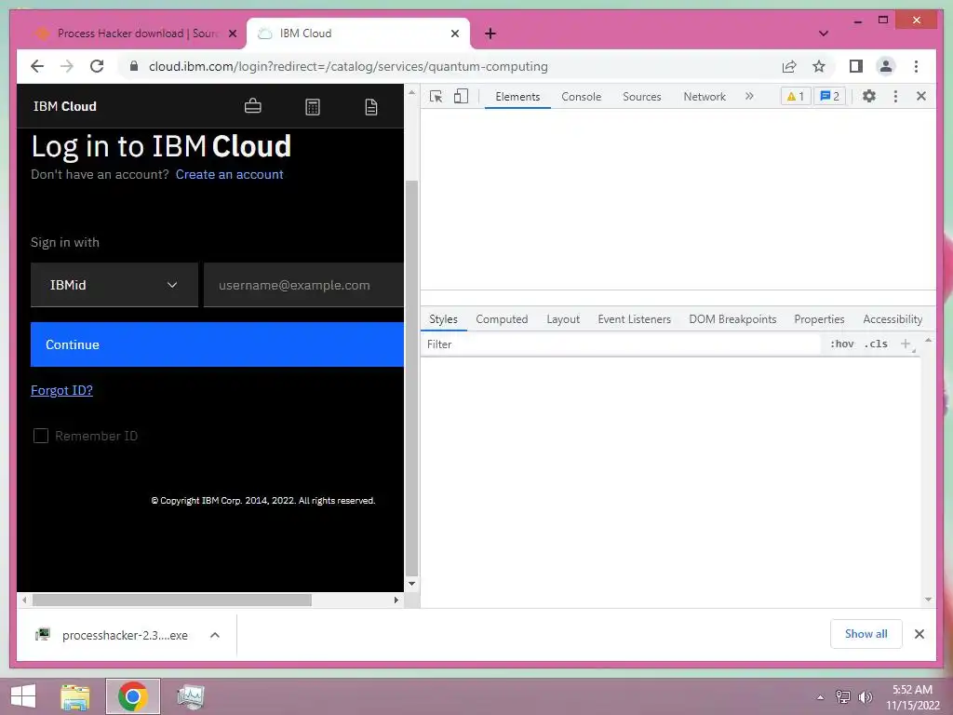The image size is (953, 715).
Task: Switch to the Network tab in DevTools
Action: pyautogui.click(x=705, y=97)
